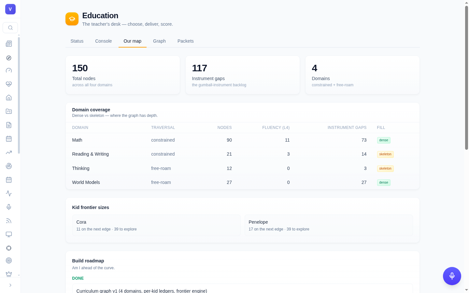This screenshot has height=293, width=469.
Task: Click the search icon in the sidebar
Action: click(10, 28)
